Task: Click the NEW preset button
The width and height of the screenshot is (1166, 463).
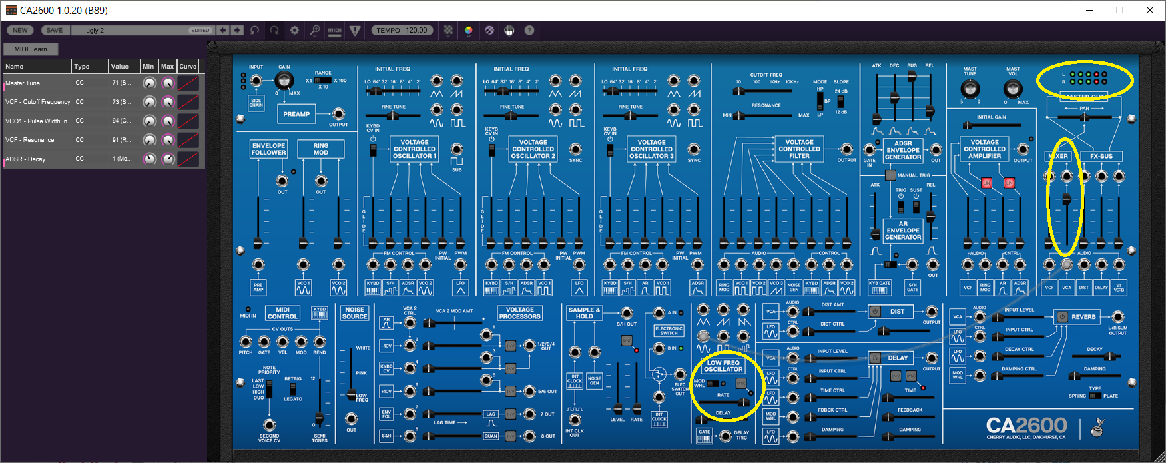Action: (x=21, y=30)
